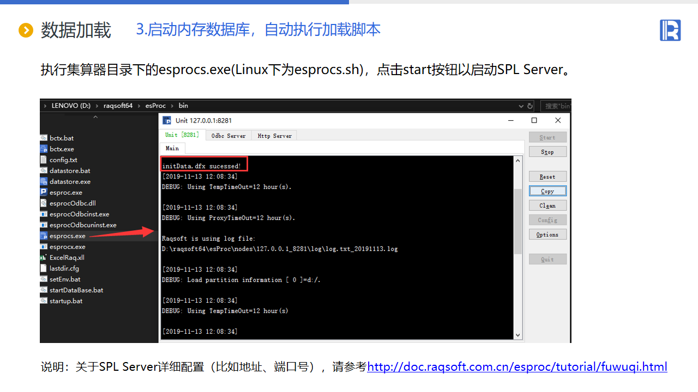Click the log console scrollbar up arrow
This screenshot has width=698, height=392.
pyautogui.click(x=518, y=161)
